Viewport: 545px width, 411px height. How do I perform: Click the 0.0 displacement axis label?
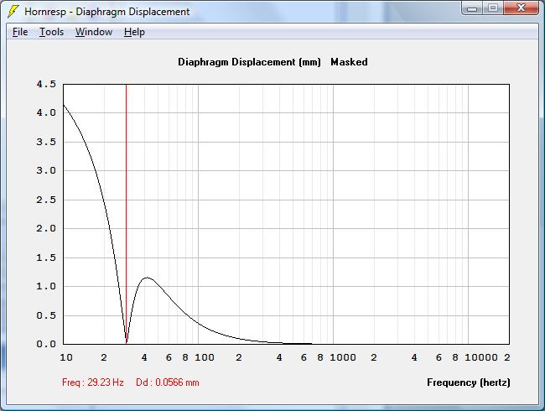[46, 344]
